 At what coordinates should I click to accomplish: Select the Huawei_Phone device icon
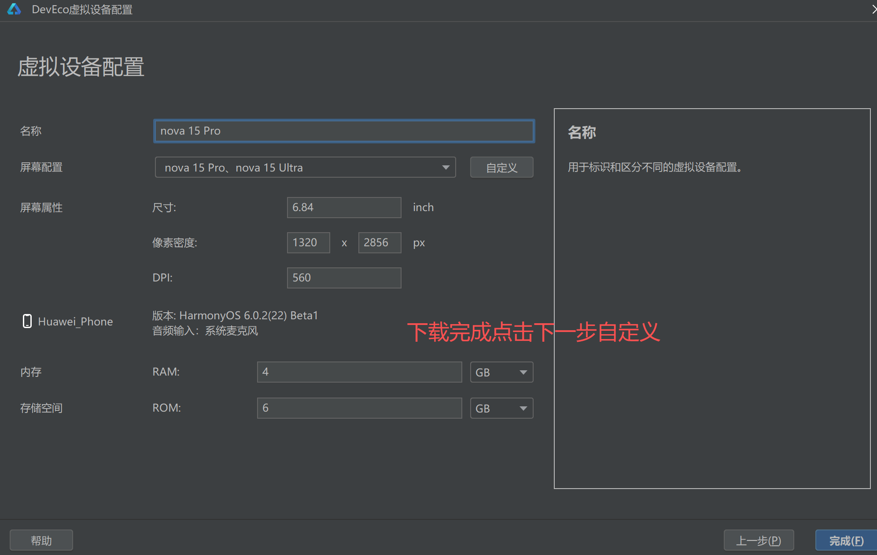[27, 321]
